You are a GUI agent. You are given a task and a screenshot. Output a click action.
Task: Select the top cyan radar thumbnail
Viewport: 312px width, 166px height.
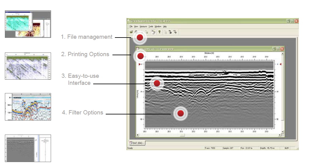[28, 24]
